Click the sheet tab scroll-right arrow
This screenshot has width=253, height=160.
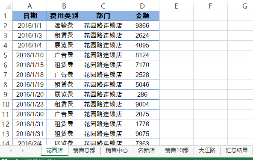[23, 151]
